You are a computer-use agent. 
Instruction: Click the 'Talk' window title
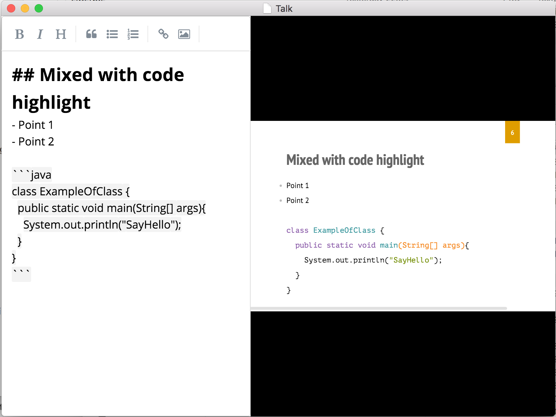coord(284,9)
